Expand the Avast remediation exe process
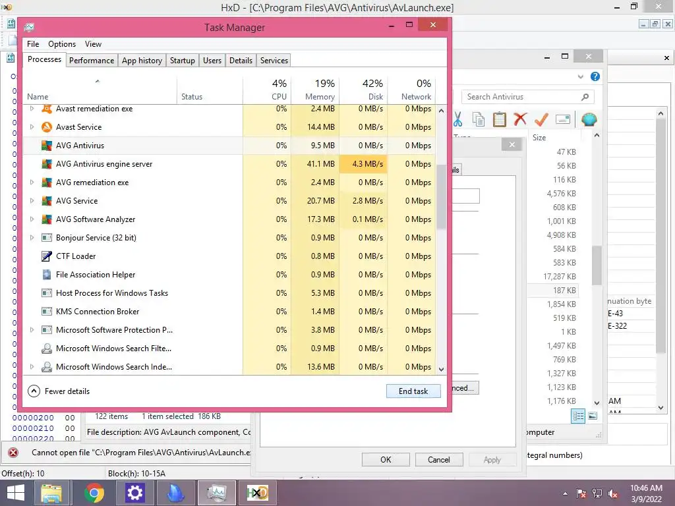Screen dimensions: 675x506 pos(32,109)
